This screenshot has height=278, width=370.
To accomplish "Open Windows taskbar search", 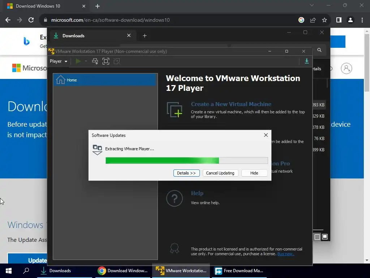I will click(26, 271).
